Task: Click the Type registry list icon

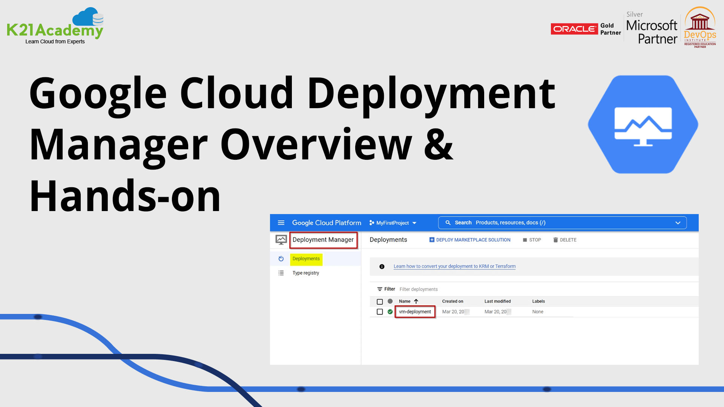Action: [281, 273]
